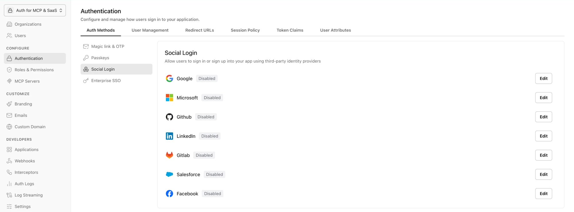Select the Auth Methods tab
Viewport: 574px width, 212px height.
tap(101, 30)
